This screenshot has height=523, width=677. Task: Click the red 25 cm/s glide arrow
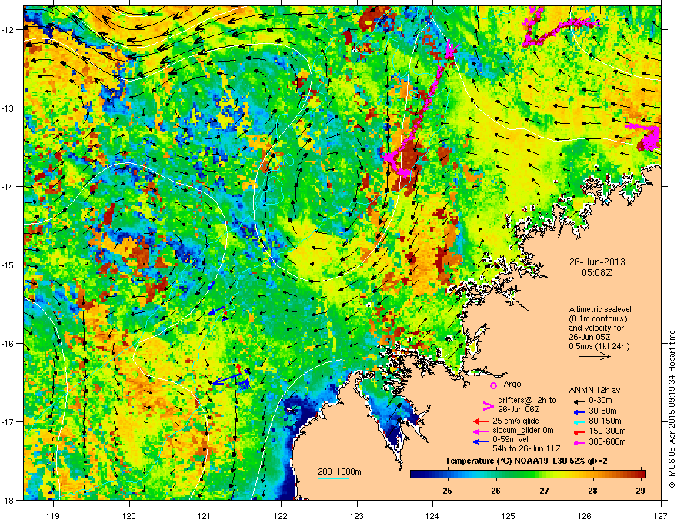[x=481, y=421]
